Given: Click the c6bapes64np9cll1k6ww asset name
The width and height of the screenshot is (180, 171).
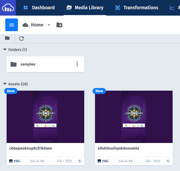Looking at the screenshot, I should coord(31,148).
